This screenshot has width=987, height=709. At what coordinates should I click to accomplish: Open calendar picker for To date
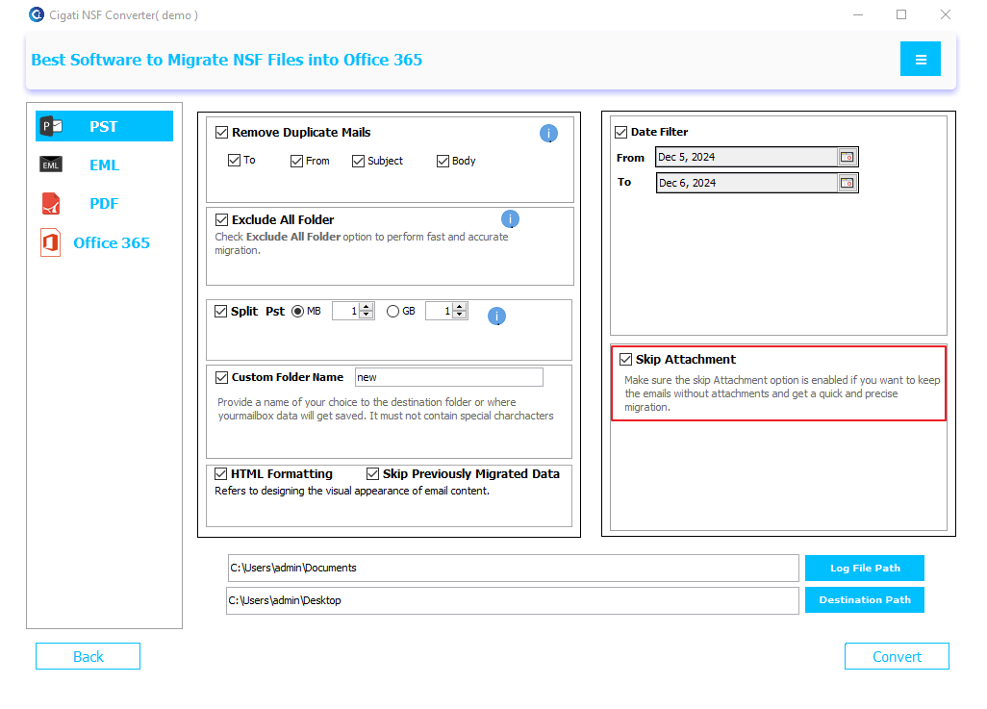tap(848, 183)
